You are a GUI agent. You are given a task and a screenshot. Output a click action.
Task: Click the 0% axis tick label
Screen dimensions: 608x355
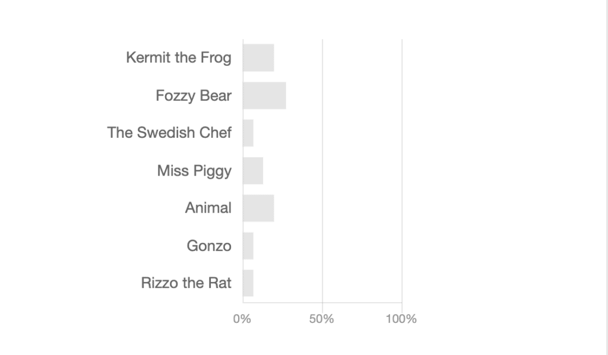(242, 319)
